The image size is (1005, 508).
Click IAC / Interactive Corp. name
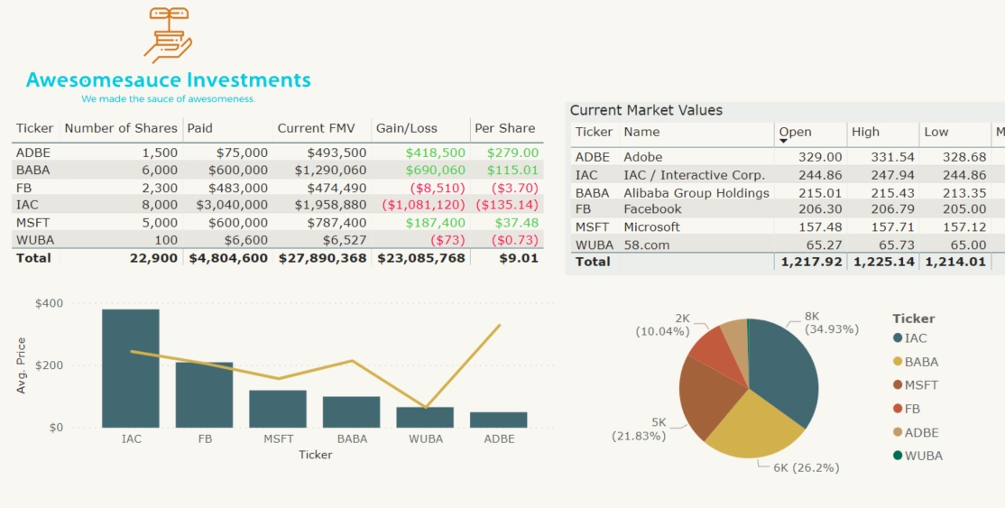[694, 175]
